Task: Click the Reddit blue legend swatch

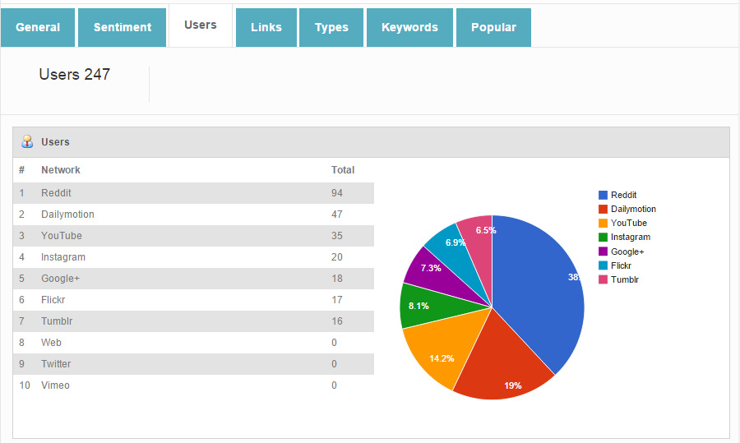Action: (x=603, y=195)
